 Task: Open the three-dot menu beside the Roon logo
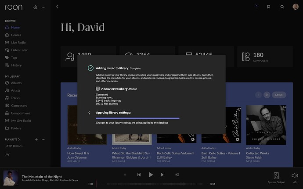(x=43, y=7)
